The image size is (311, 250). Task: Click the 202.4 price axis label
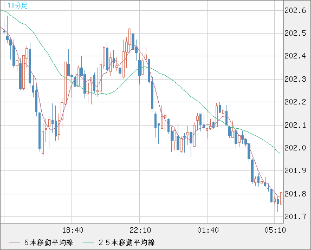(295, 56)
